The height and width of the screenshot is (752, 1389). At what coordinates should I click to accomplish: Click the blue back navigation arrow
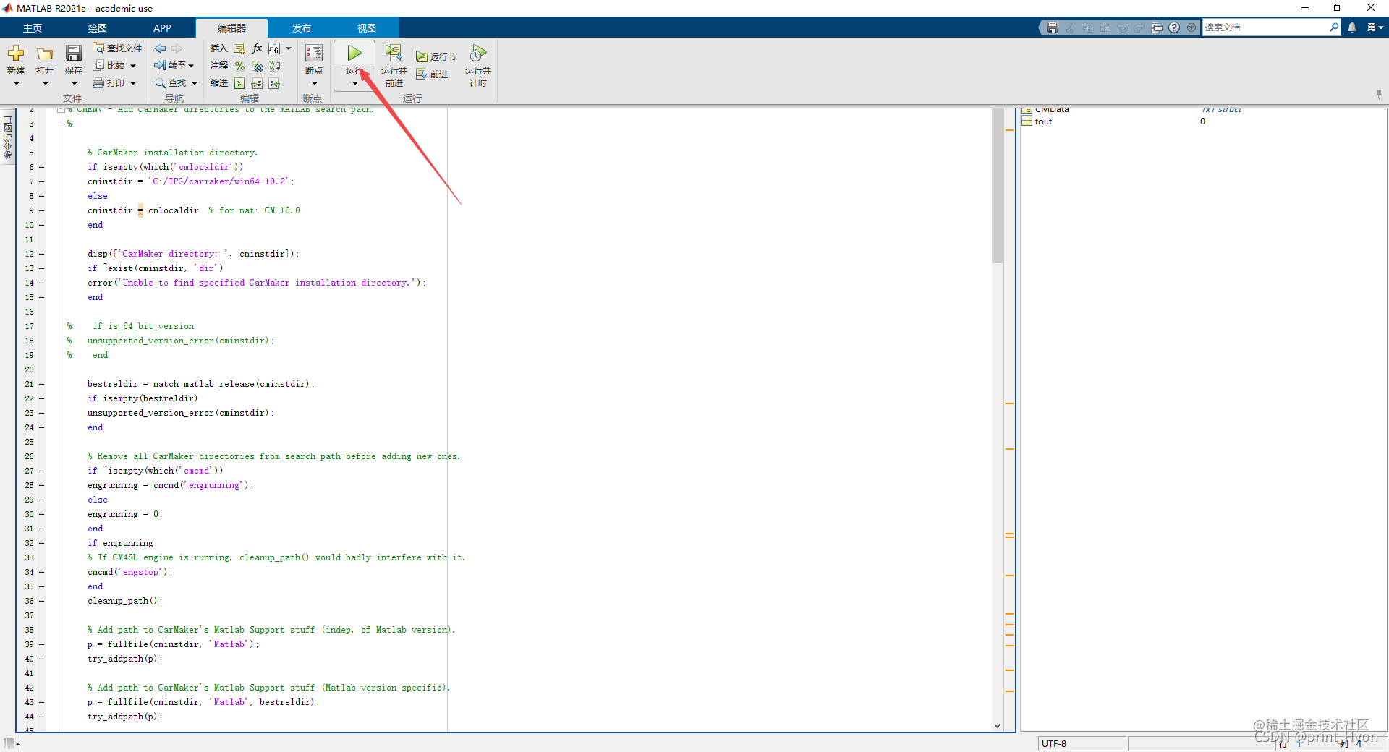click(160, 48)
